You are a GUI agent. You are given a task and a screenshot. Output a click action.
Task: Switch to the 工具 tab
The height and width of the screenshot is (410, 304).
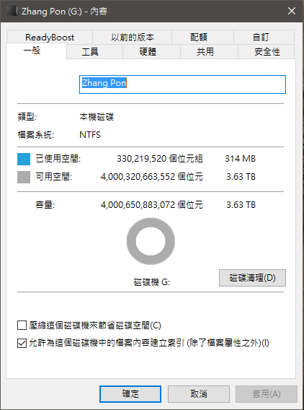[90, 51]
